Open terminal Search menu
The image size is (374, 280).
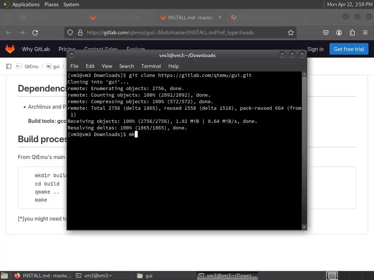tap(126, 66)
